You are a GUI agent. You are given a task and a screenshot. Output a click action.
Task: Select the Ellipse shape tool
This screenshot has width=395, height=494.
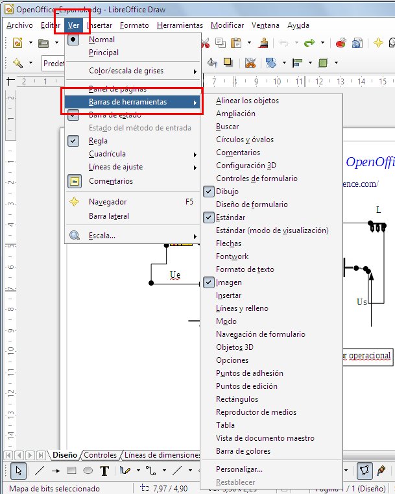click(x=88, y=471)
